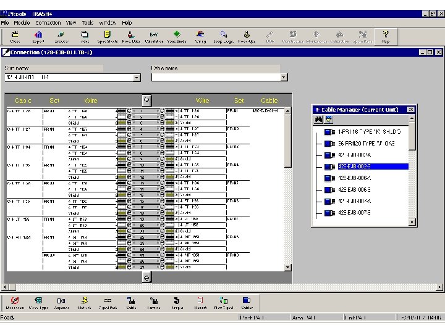Open the Browser module icon
The height and width of the screenshot is (333, 445).
tap(61, 37)
